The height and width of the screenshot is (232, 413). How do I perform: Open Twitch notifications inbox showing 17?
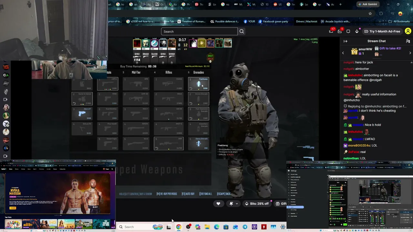pos(331,31)
